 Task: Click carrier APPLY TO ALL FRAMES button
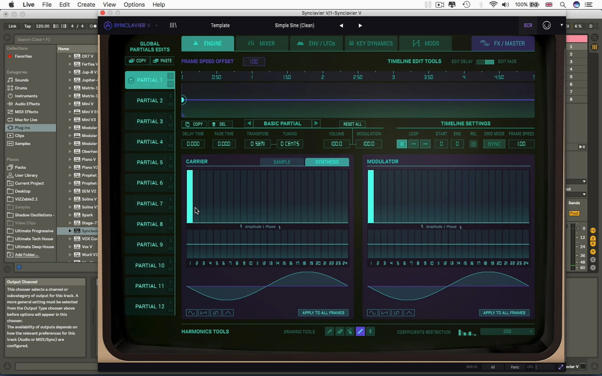323,313
